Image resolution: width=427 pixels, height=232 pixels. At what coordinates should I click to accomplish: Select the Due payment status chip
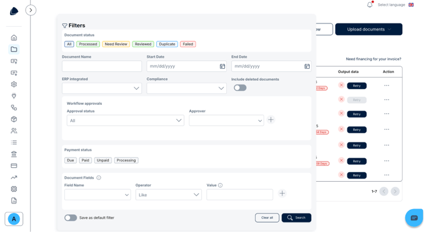(x=71, y=160)
